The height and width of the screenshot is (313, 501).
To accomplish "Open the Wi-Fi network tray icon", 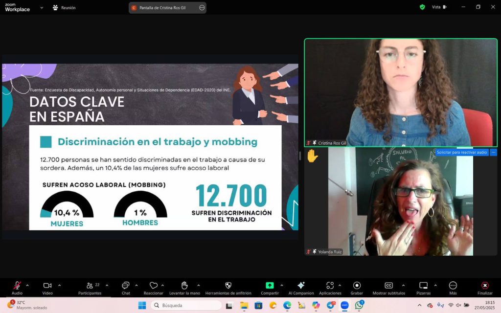I will click(451, 305).
